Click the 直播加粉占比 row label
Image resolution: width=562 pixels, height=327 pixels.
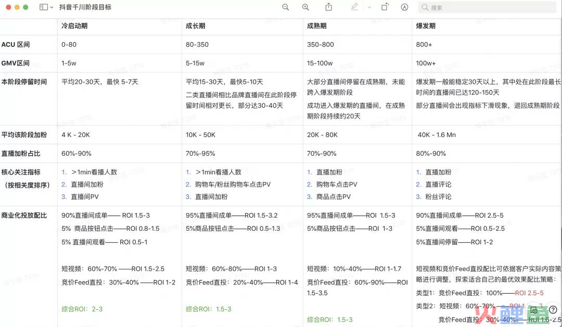point(21,154)
